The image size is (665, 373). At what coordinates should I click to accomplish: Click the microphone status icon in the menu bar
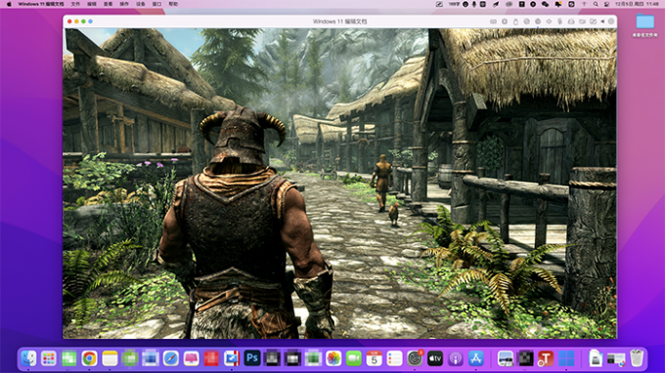[x=474, y=4]
